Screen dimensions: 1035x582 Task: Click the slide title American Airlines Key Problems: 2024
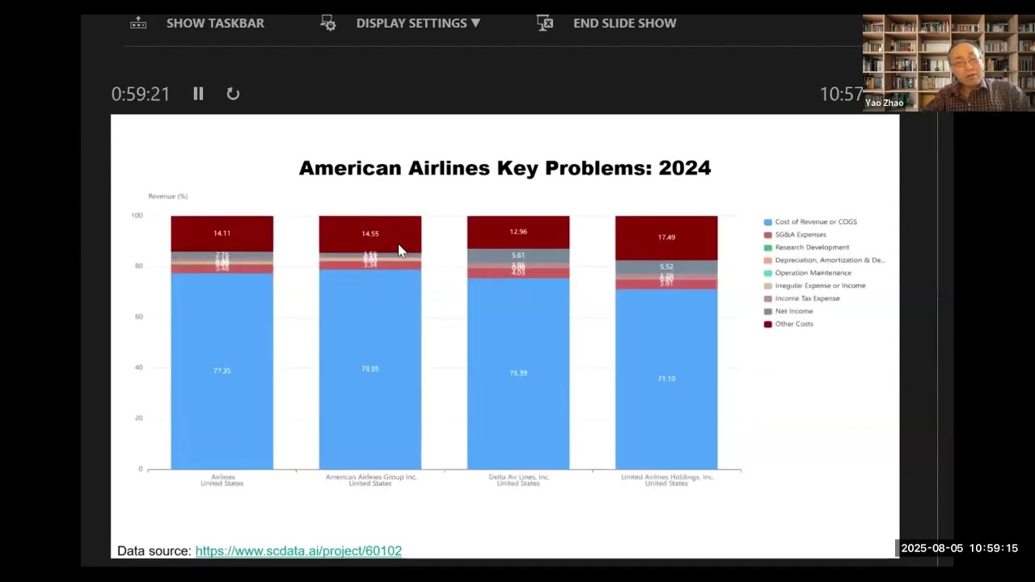505,168
